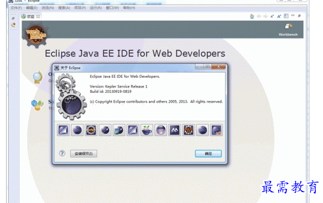This screenshot has height=203, width=323.
Task: Click the help question mark in About dialog
Action: click(62, 153)
